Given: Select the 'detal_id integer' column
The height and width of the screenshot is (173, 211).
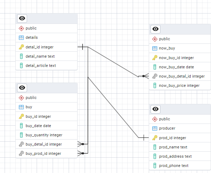Looking at the screenshot, I should [46, 47].
